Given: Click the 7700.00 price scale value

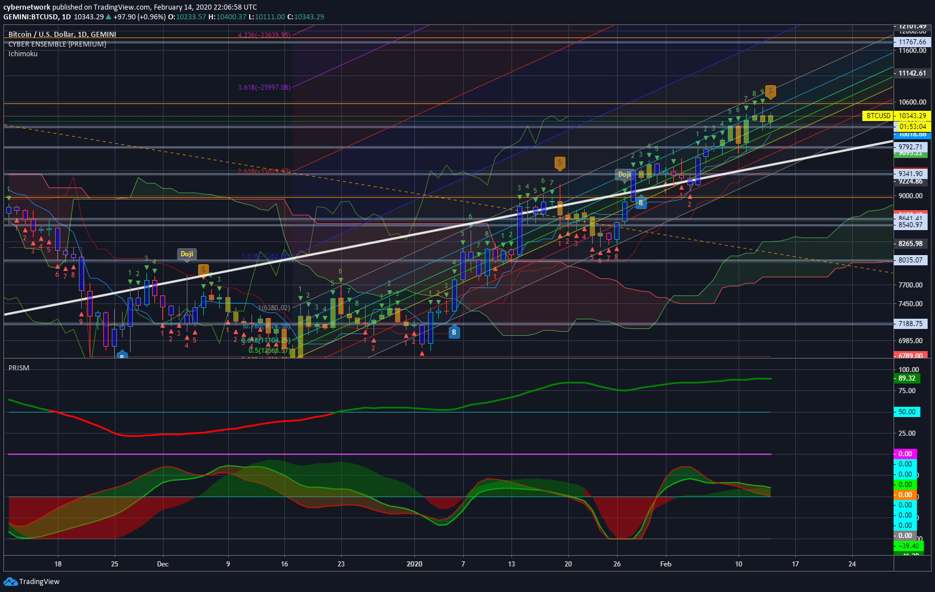Looking at the screenshot, I should click(911, 285).
